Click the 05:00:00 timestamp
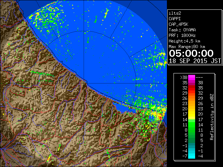This screenshot has height=167, width=223. [x=191, y=53]
